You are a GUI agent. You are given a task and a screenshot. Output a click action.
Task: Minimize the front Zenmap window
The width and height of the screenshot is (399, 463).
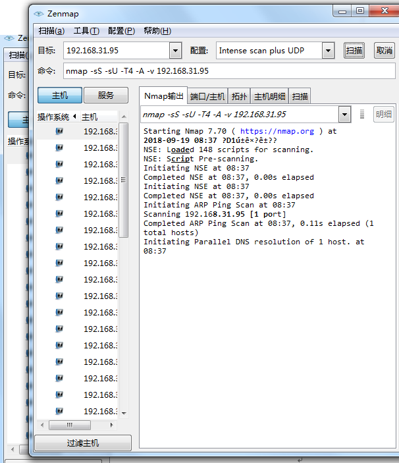342,11
